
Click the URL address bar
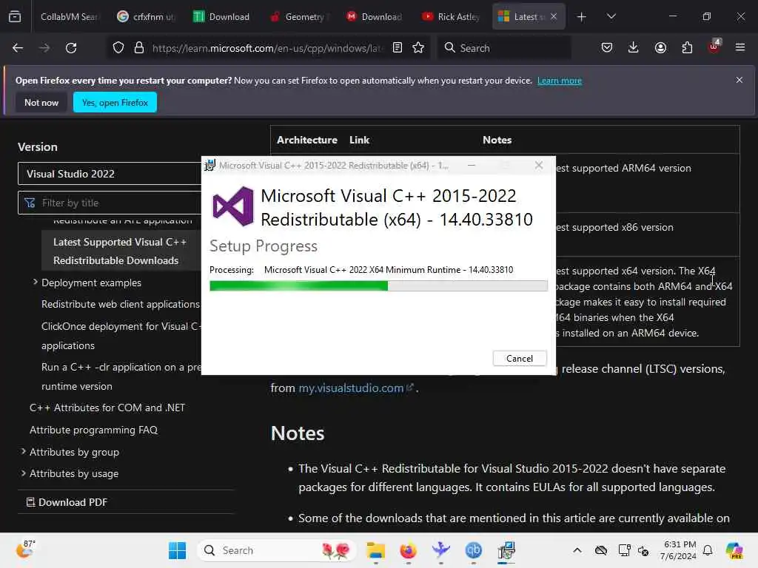(x=266, y=48)
